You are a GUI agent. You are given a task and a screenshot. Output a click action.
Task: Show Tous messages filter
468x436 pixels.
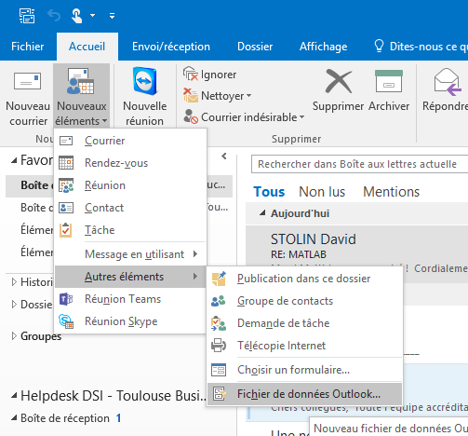click(x=269, y=192)
